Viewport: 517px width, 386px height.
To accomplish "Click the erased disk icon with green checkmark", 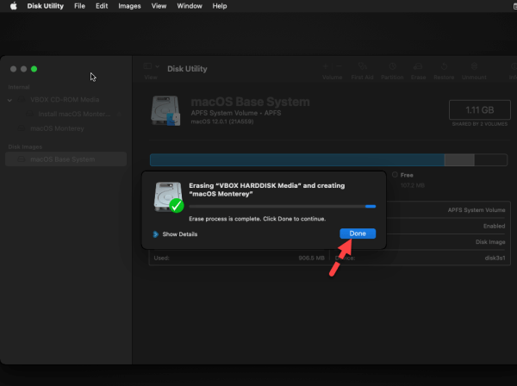I will point(169,197).
